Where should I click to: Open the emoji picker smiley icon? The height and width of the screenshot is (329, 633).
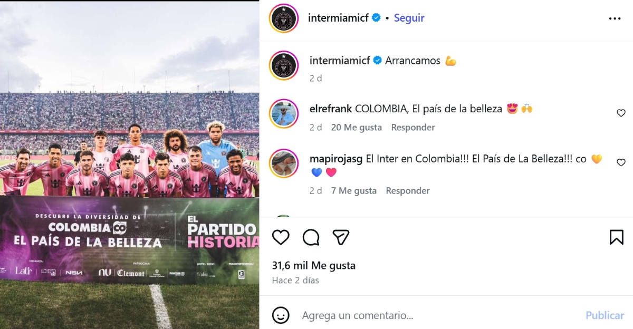coord(281,315)
